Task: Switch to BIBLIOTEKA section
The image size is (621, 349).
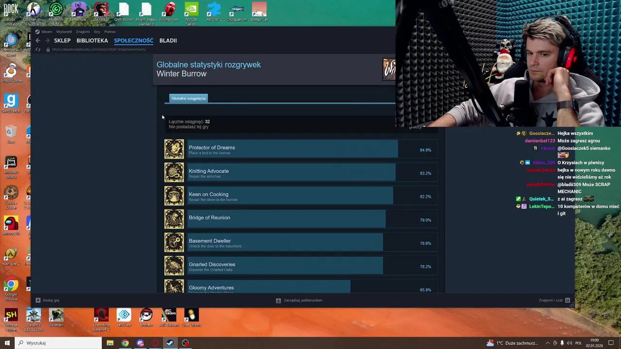Action: 92,41
